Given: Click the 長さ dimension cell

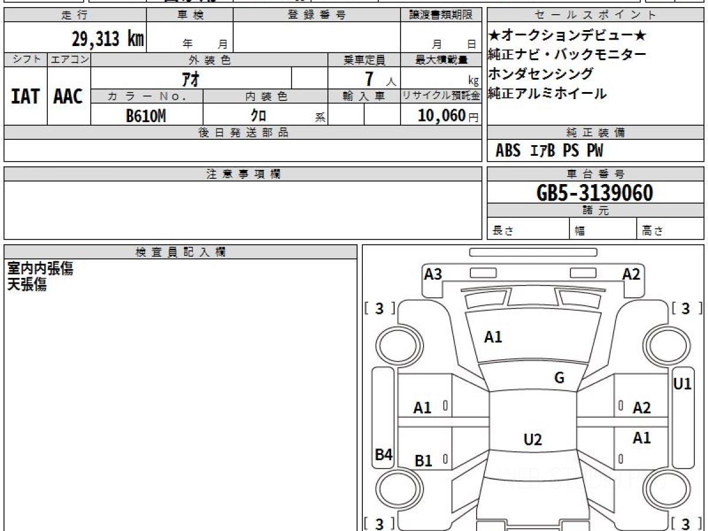Looking at the screenshot, I should 529,230.
